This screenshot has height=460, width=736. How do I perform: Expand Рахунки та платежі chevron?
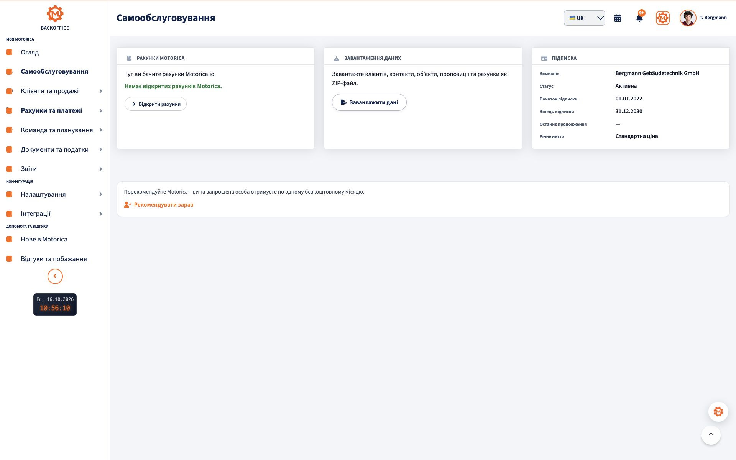[x=101, y=111]
